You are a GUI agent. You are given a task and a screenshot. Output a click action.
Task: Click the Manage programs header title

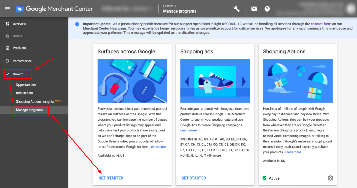point(180,11)
